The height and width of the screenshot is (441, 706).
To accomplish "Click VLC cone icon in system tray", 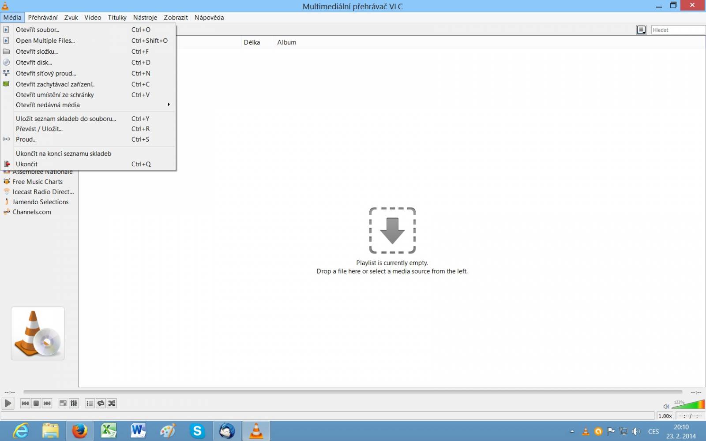I will [586, 431].
